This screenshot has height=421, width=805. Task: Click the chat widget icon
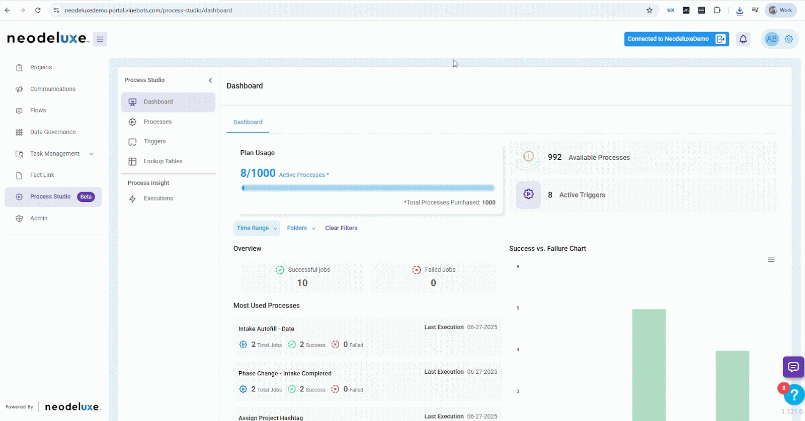click(793, 367)
